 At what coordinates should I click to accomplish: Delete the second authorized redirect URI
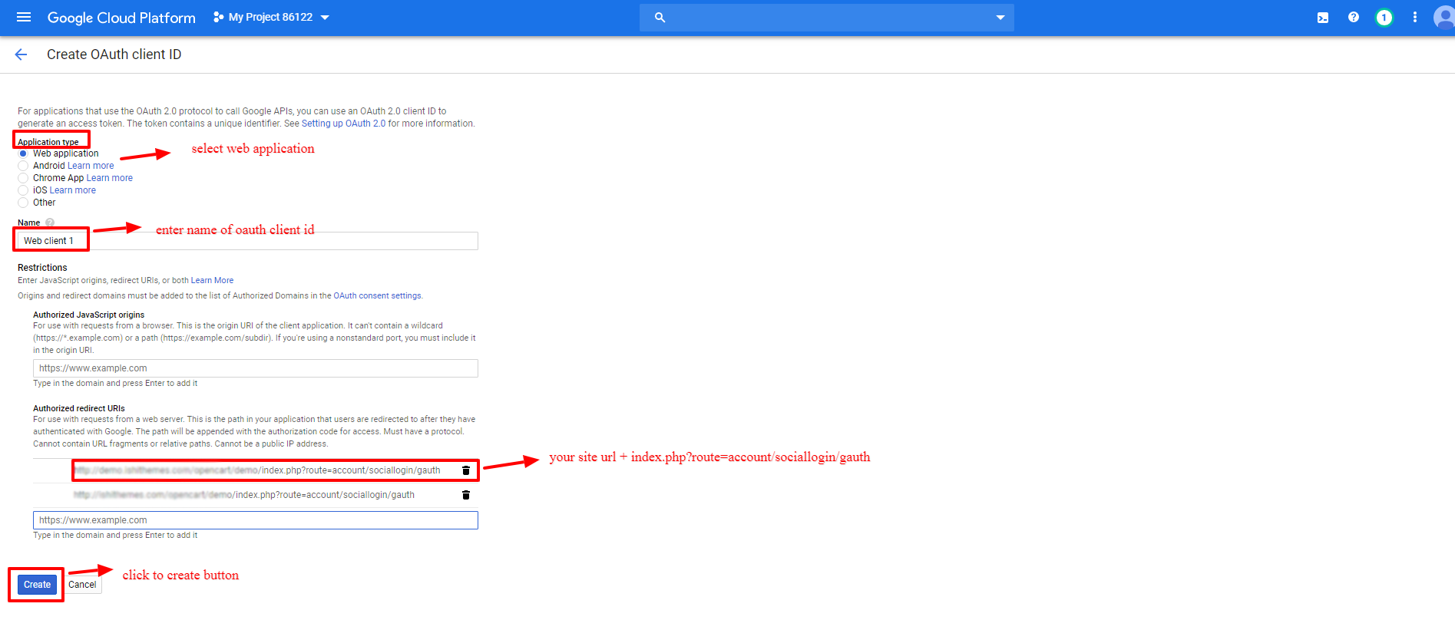[465, 495]
